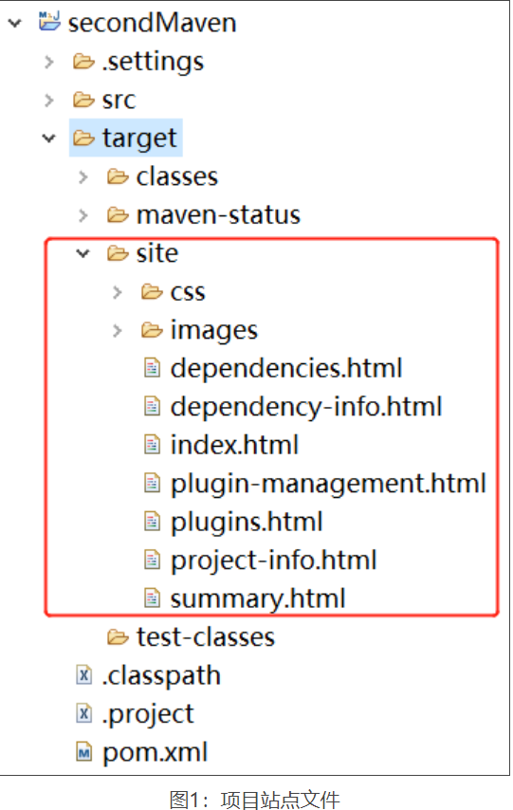513x810 pixels.
Task: Expand the .settings folder
Action: 49,62
